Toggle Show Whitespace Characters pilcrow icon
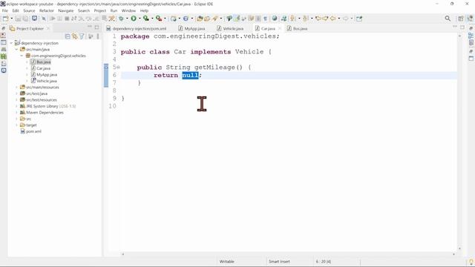 265,19
